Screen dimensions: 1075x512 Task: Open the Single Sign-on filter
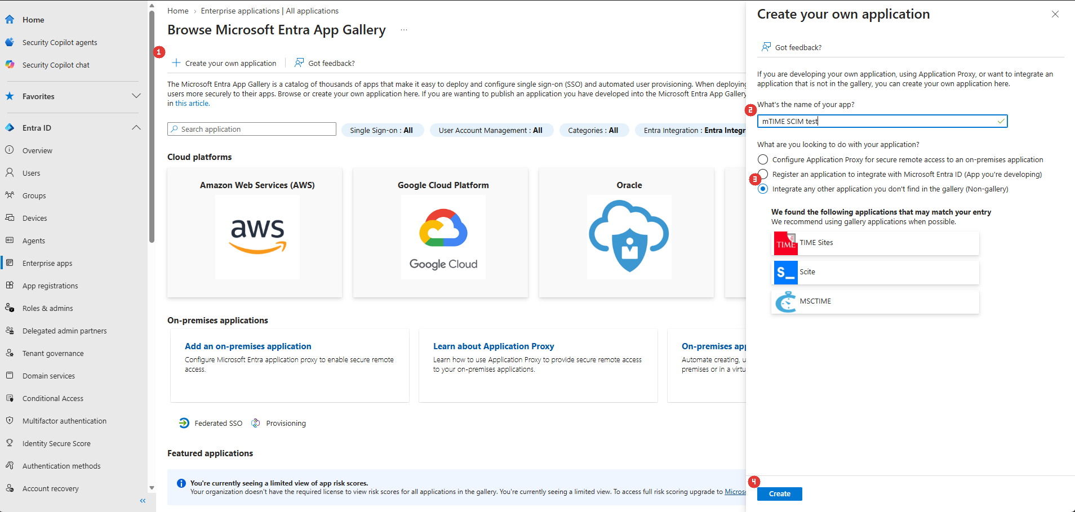click(382, 130)
